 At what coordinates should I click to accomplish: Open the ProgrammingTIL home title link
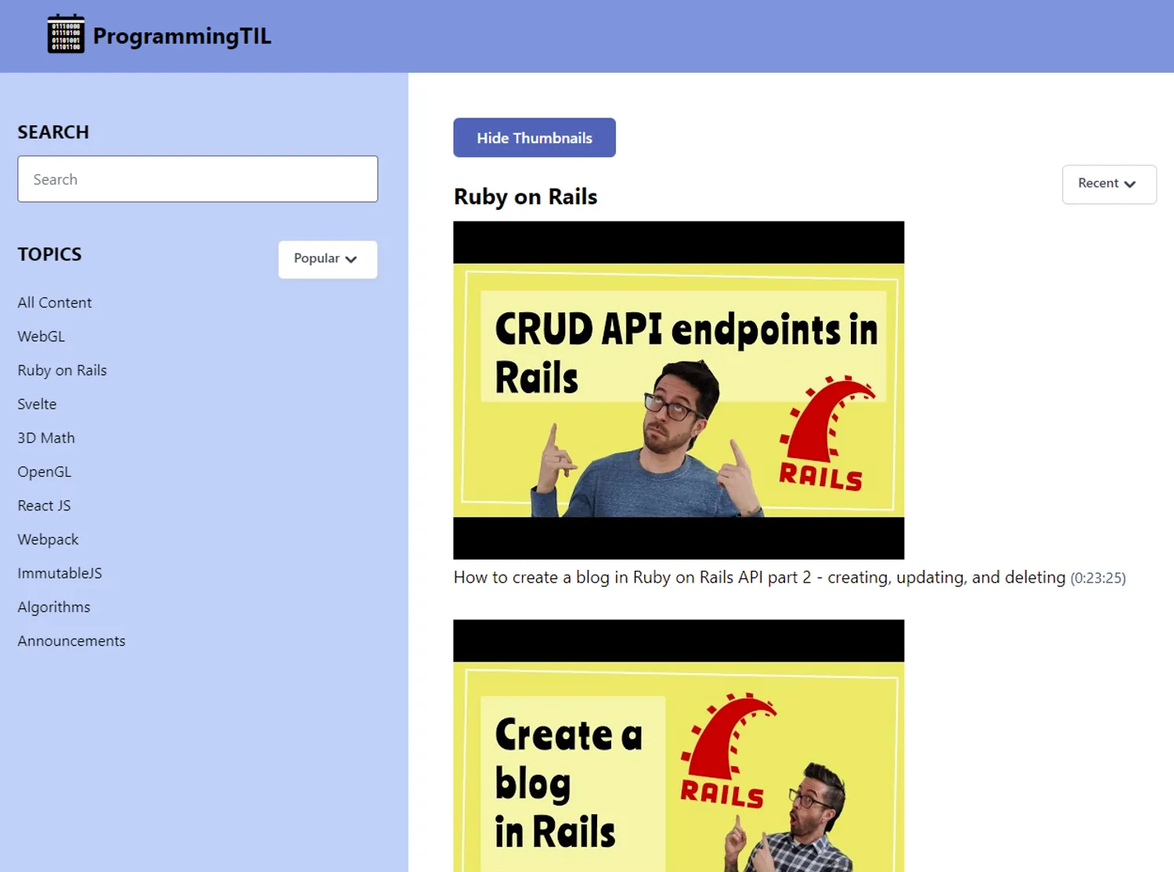coord(182,36)
